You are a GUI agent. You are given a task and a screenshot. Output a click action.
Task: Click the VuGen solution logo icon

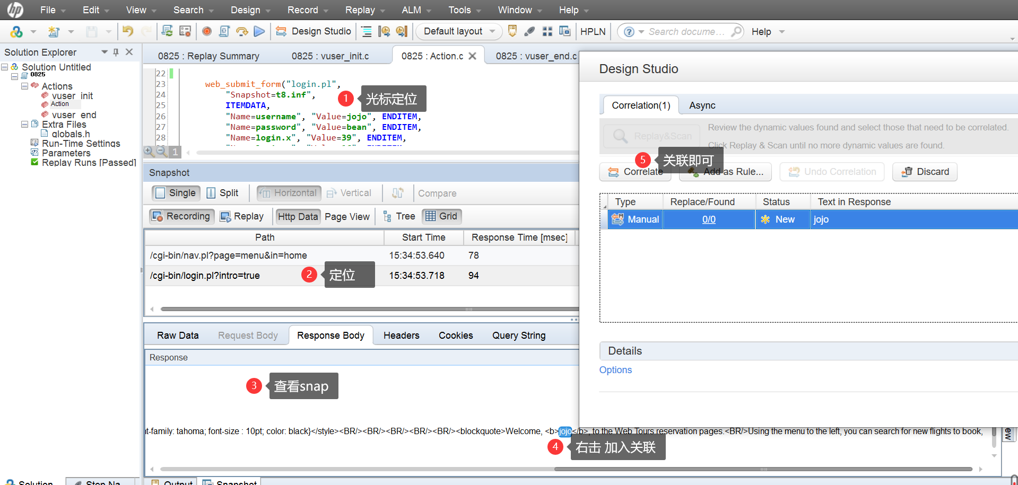coord(16,32)
